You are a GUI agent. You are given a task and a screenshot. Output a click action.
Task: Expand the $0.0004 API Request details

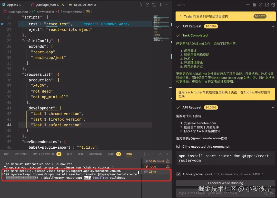273,26
